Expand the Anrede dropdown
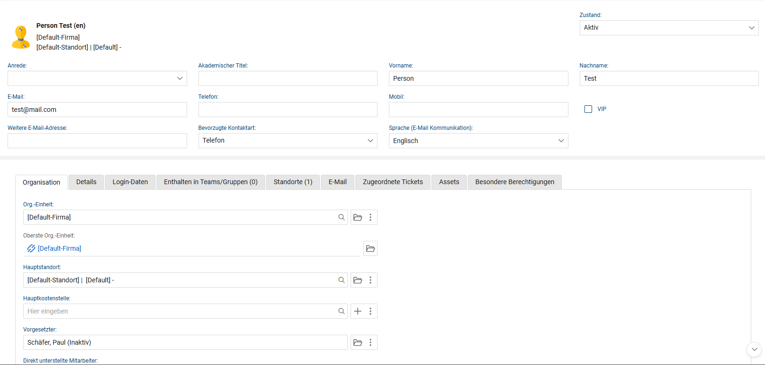765x365 pixels. coord(97,78)
